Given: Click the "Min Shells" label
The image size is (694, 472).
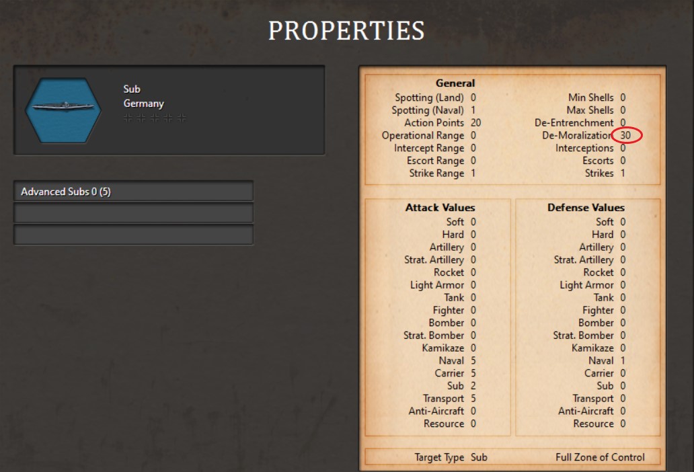Looking at the screenshot, I should coord(591,97).
